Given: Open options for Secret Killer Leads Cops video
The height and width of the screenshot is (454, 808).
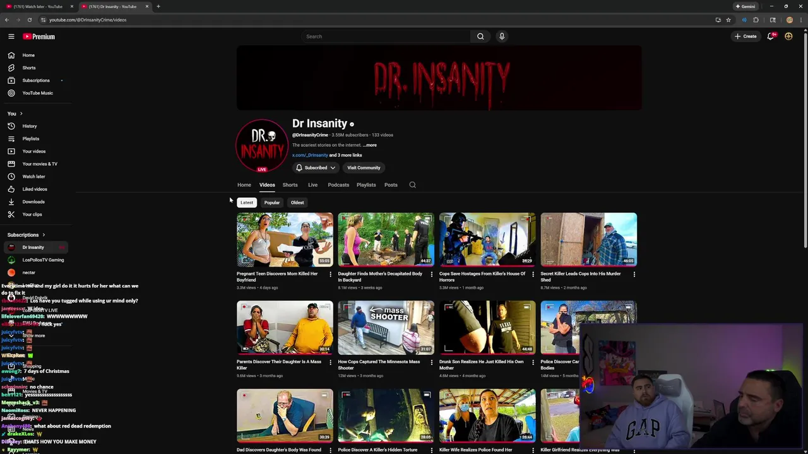Looking at the screenshot, I should point(634,274).
